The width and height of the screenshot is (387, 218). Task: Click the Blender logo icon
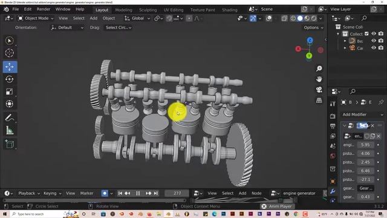pos(6,10)
